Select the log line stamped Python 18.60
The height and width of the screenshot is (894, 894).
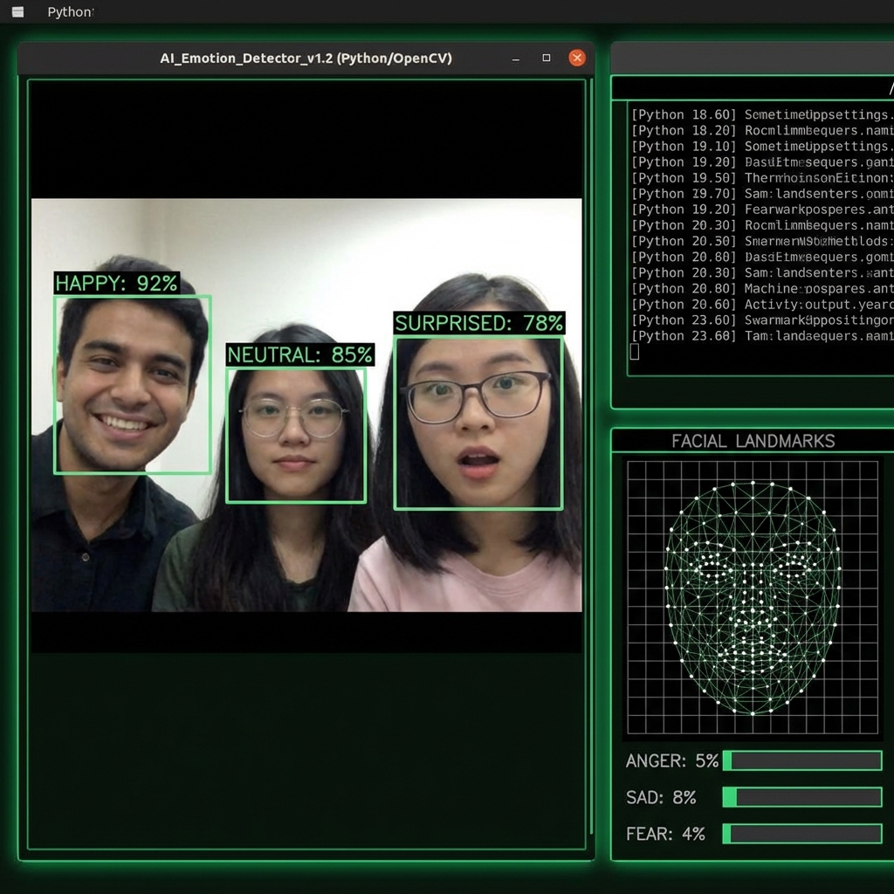[x=762, y=114]
